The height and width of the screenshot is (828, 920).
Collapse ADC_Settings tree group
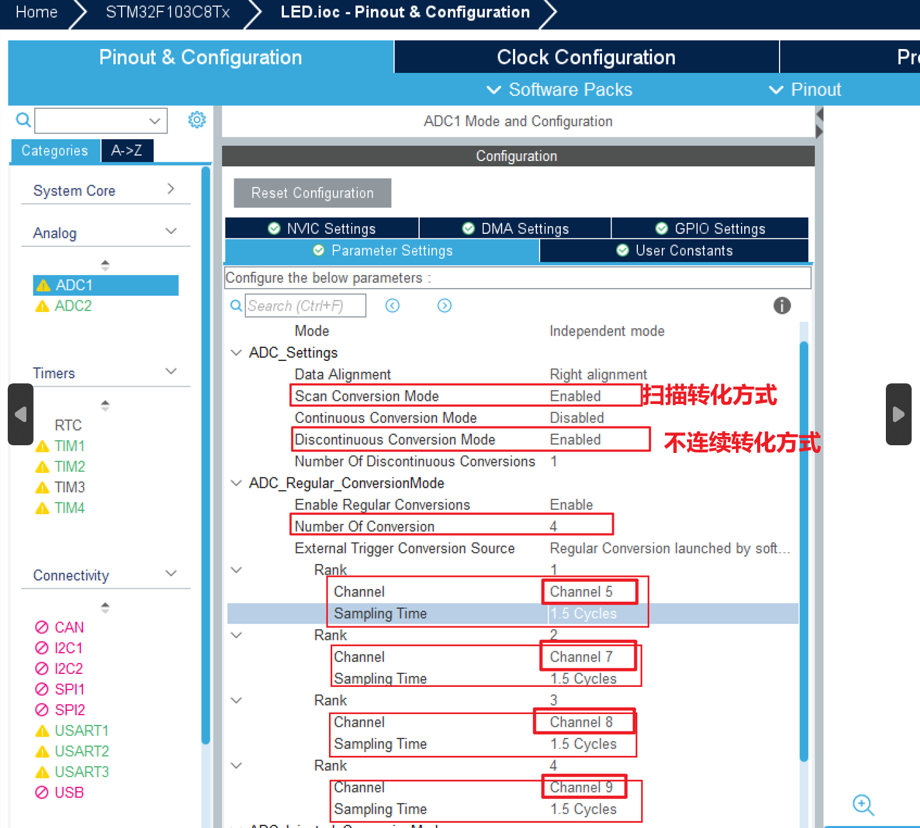point(236,353)
